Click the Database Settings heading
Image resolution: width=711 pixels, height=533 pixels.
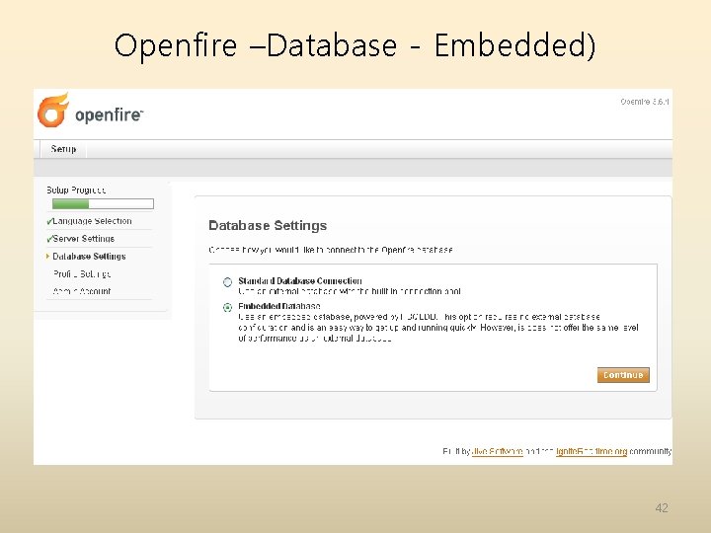[268, 226]
